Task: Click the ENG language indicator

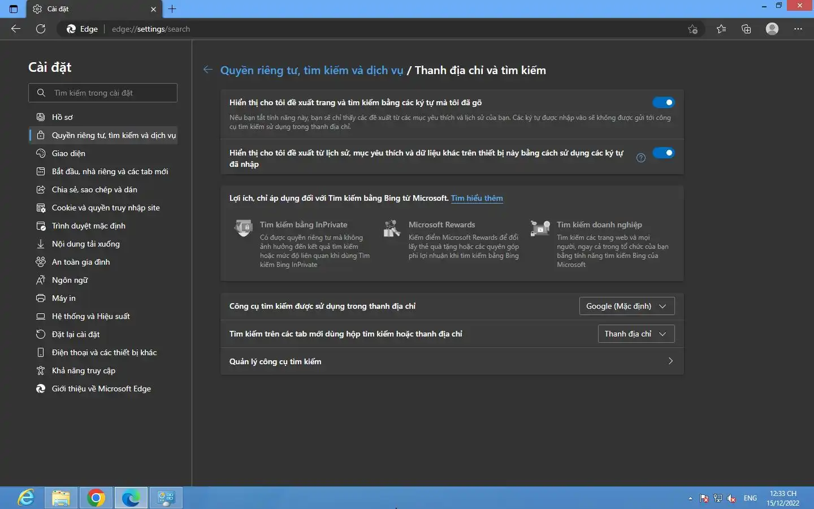Action: (x=750, y=498)
